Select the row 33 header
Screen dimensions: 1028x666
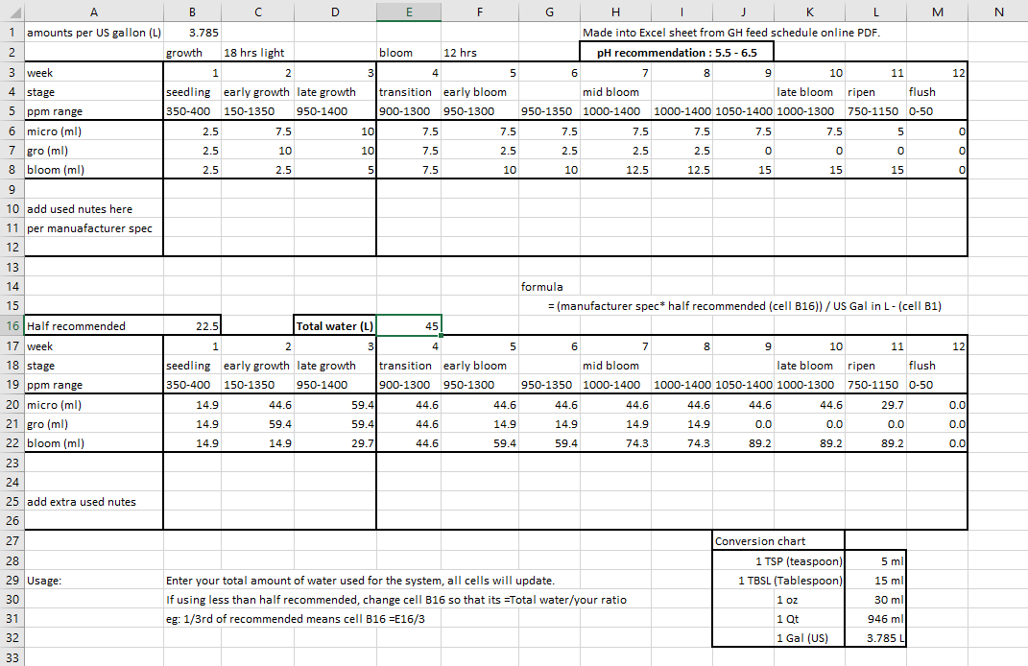(x=12, y=657)
